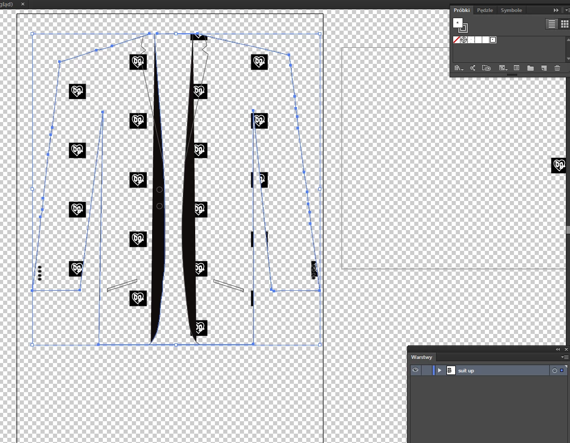This screenshot has width=570, height=443.
Task: Click the upper button circle on jacket
Action: coord(159,190)
